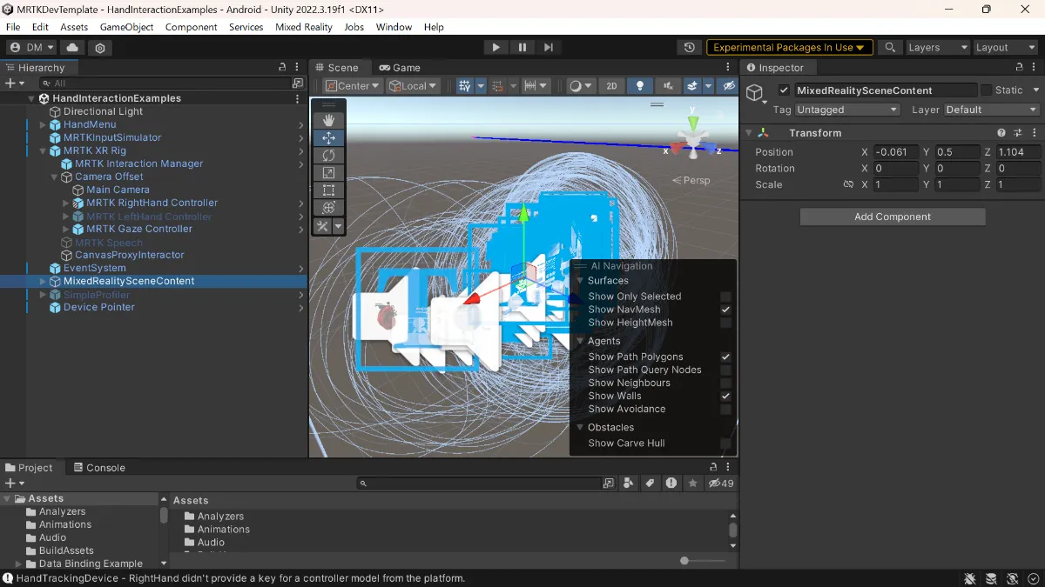Select the Scale tool in scene toolbar

[x=328, y=172]
